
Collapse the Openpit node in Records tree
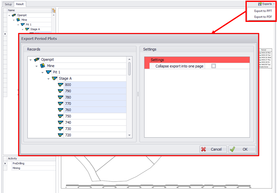31,60
